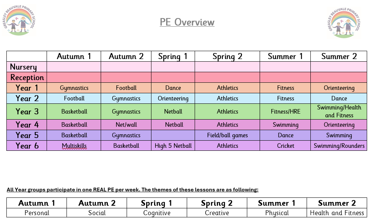Select the Nursery row header
This screenshot has width=369, height=220.
(x=23, y=67)
